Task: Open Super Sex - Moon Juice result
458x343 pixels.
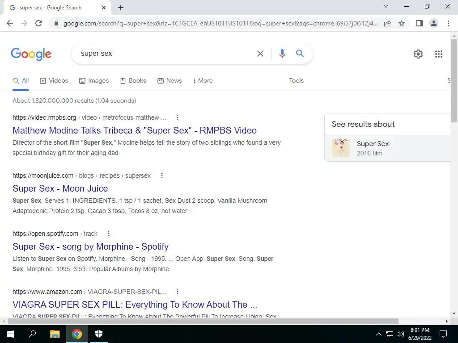Action: pyautogui.click(x=60, y=188)
